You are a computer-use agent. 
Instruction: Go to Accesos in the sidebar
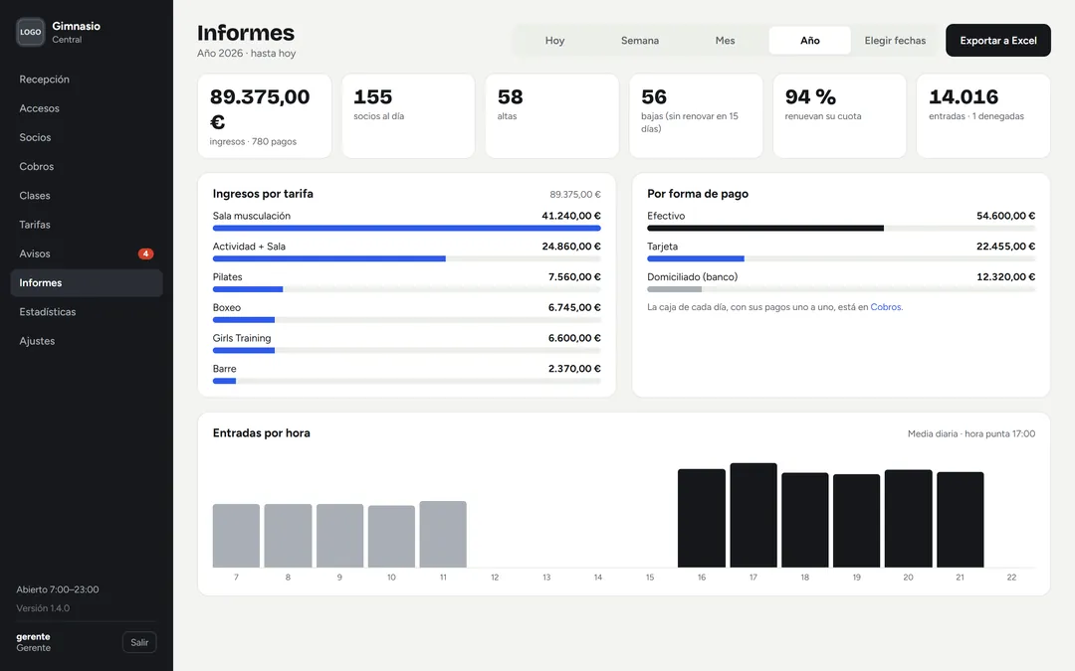[87, 108]
